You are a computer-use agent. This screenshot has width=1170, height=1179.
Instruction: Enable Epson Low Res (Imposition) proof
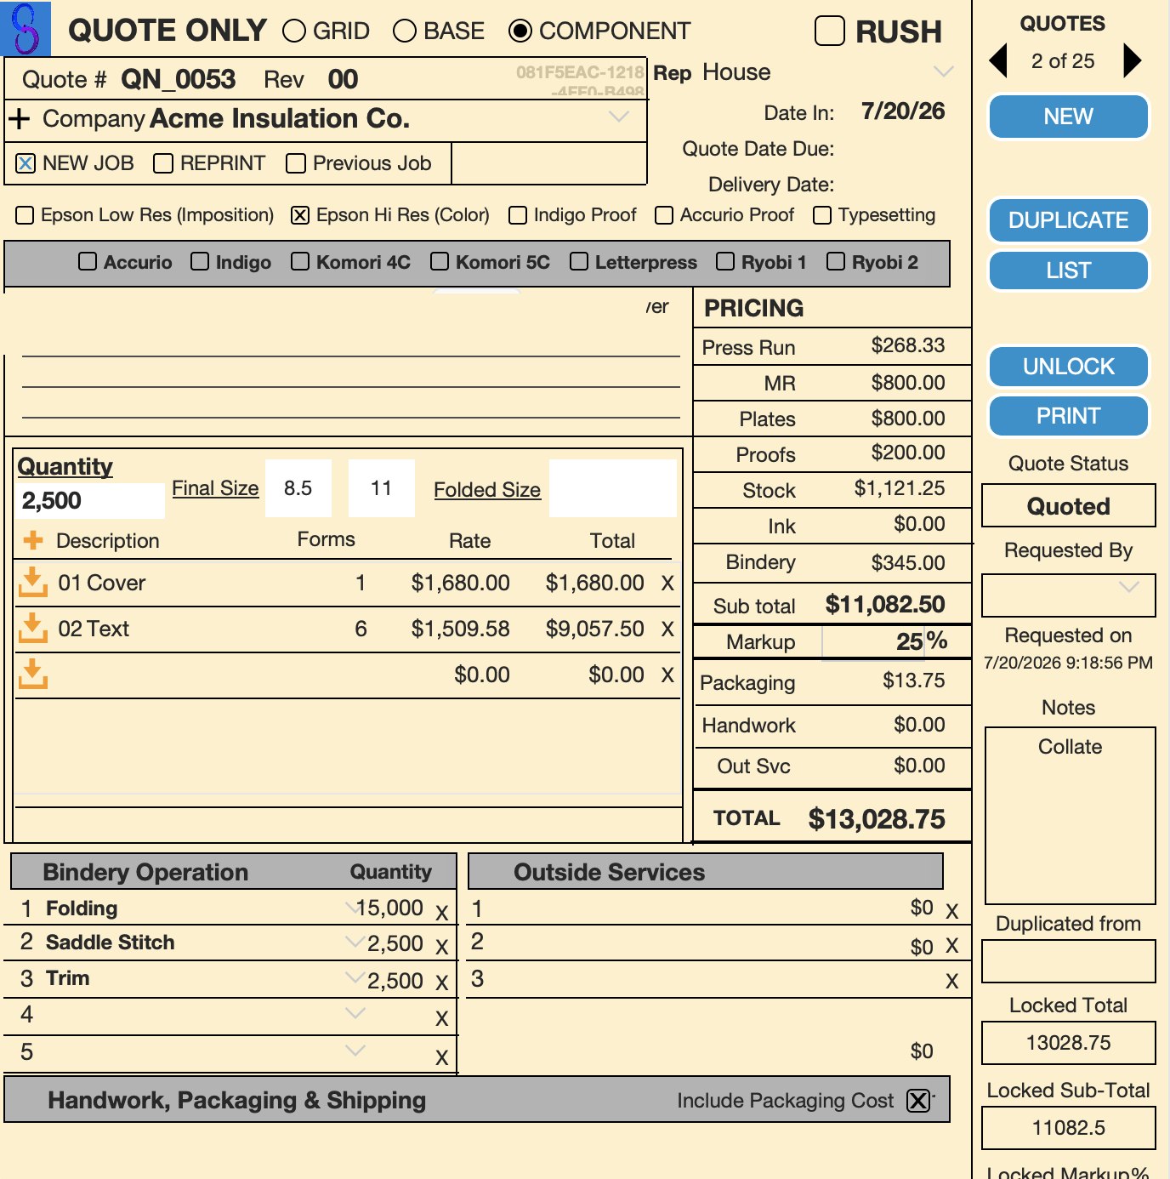(26, 215)
